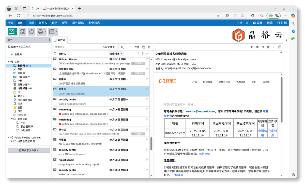Open the three-dot more actions menu
Image resolution: width=305 pixels, height=186 pixels.
[274, 47]
